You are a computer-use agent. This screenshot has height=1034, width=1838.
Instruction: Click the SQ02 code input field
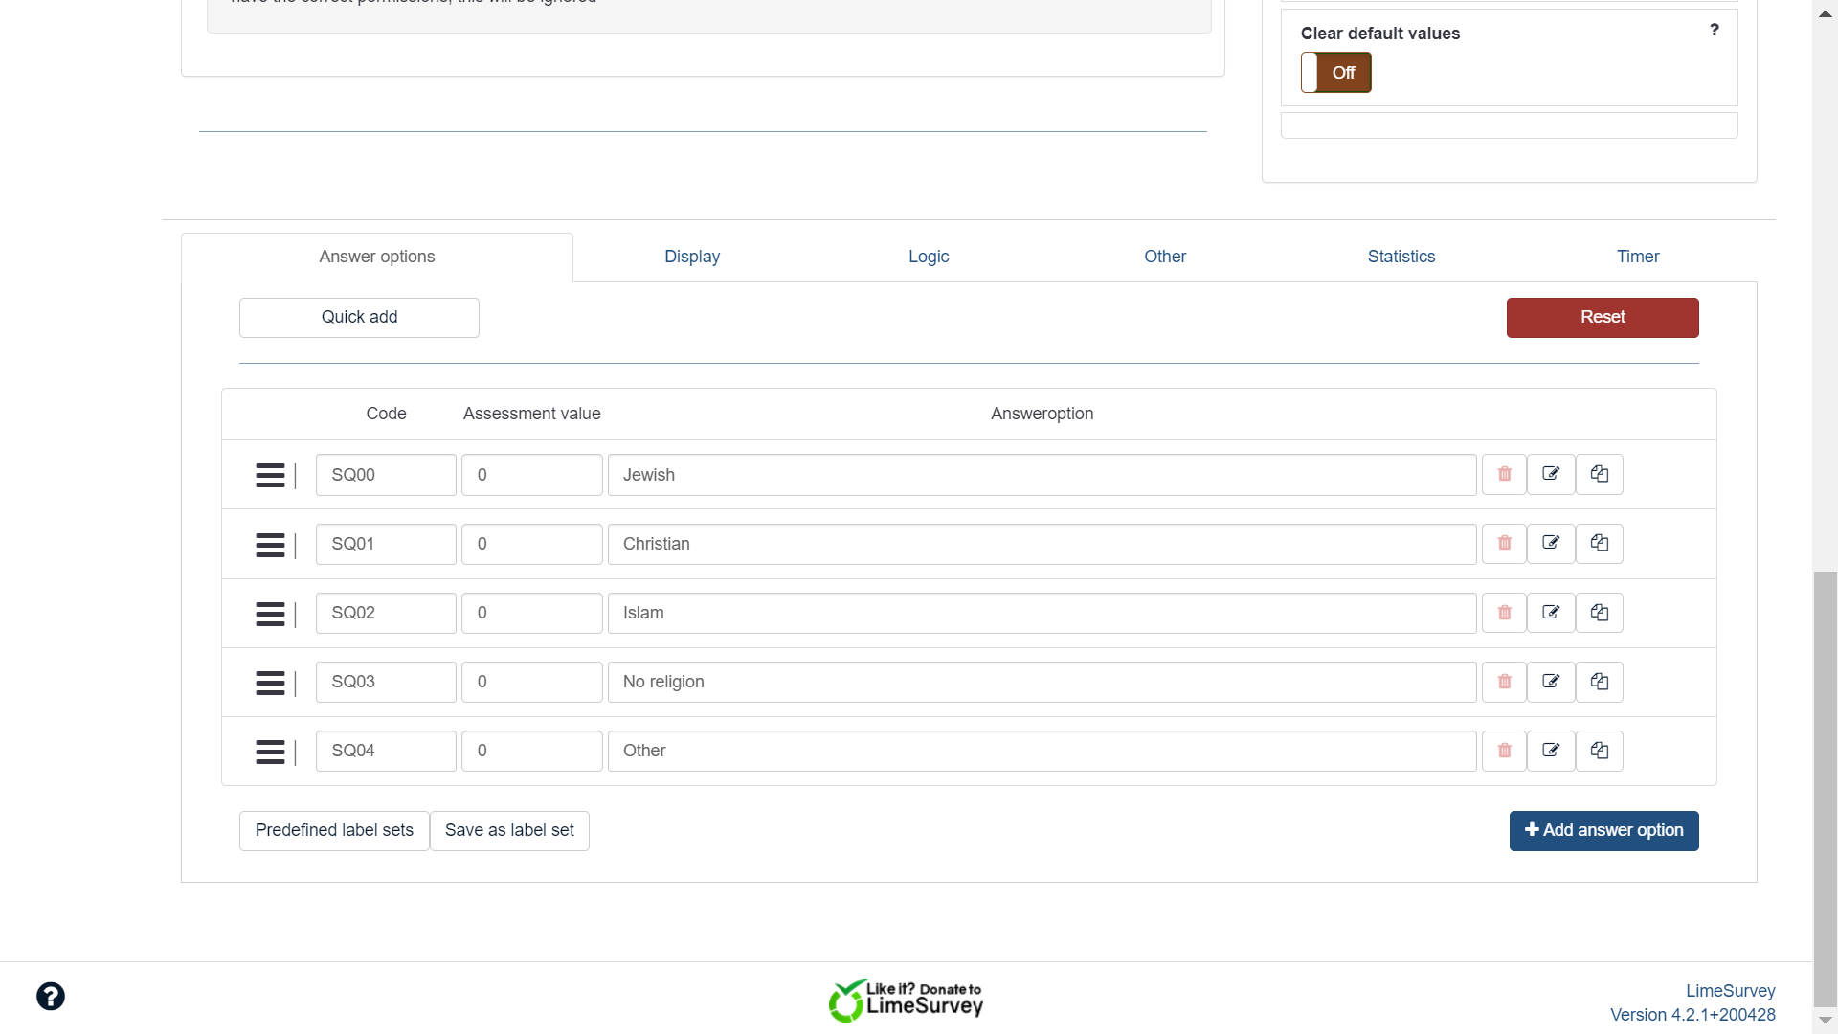click(386, 613)
